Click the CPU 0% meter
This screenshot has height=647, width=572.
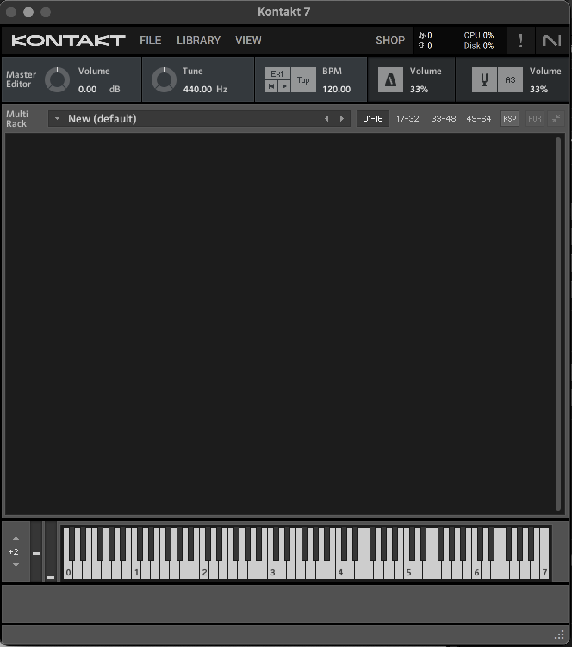click(x=479, y=35)
